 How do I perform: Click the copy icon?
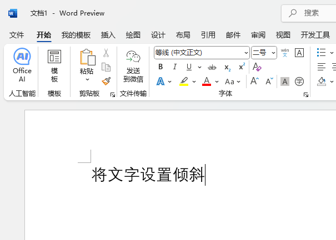106,67
